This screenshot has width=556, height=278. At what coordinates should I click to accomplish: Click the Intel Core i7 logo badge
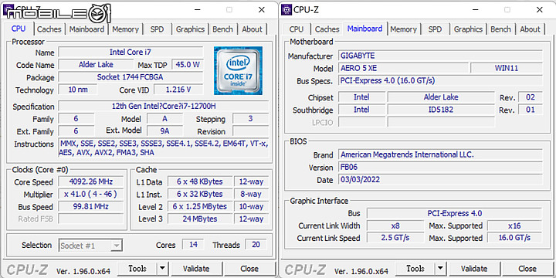239,70
